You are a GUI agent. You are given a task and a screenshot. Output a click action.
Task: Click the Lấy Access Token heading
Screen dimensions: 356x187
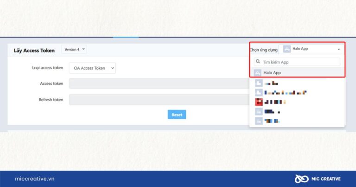[x=34, y=50]
